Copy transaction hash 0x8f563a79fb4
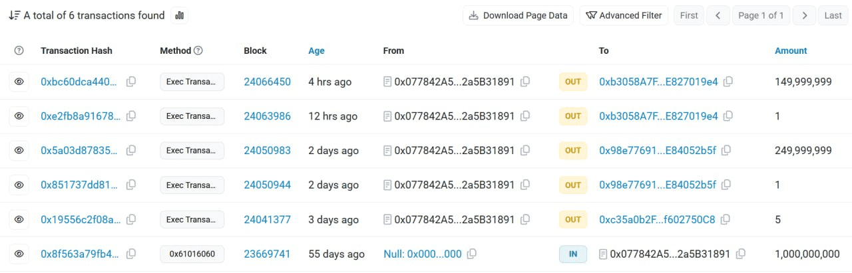This screenshot has width=852, height=273. pyautogui.click(x=131, y=254)
